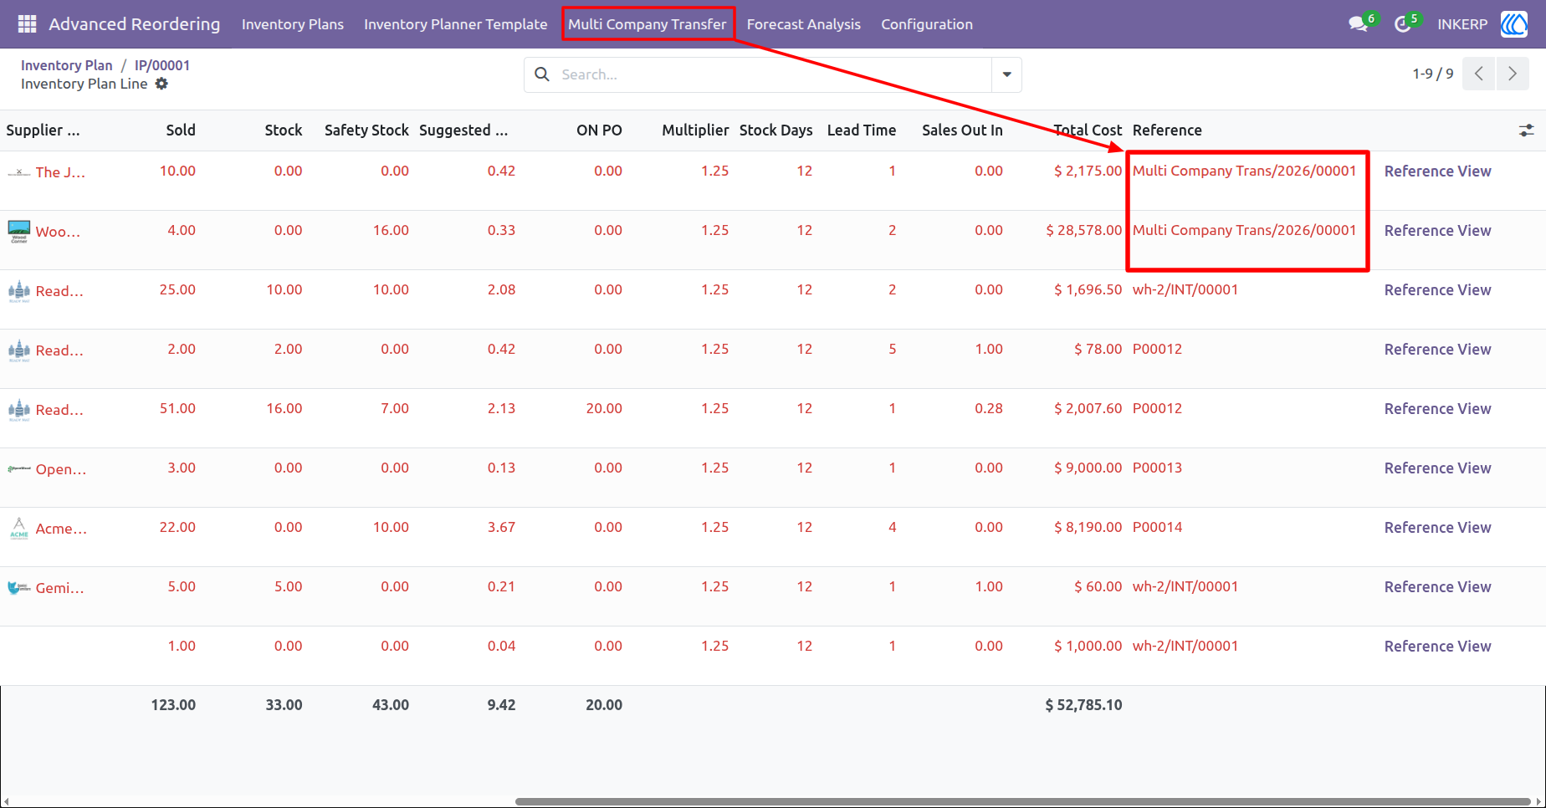Click the search magnifier icon

pos(542,74)
